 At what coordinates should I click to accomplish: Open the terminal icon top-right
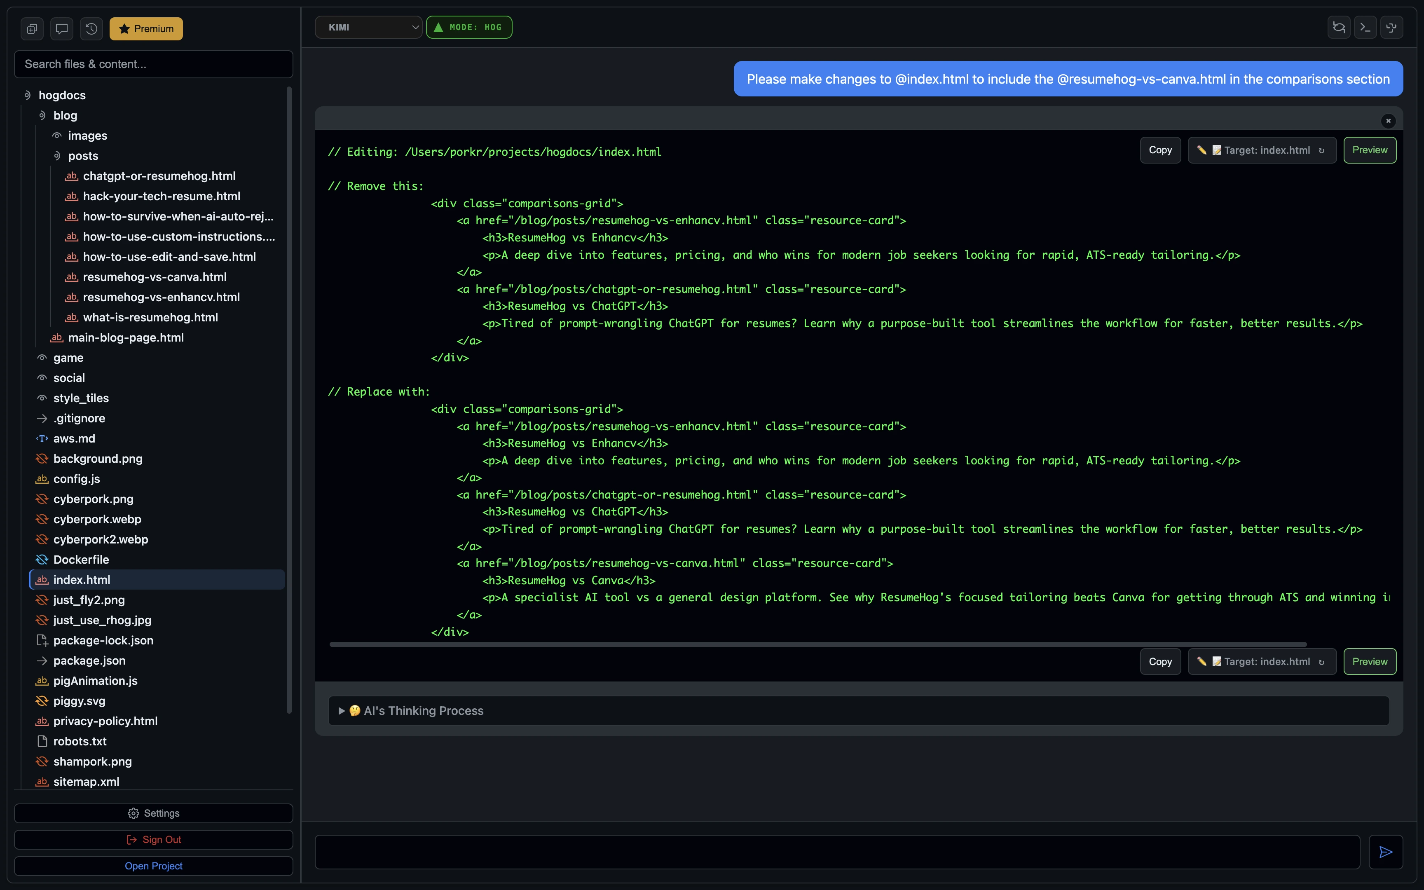1365,27
